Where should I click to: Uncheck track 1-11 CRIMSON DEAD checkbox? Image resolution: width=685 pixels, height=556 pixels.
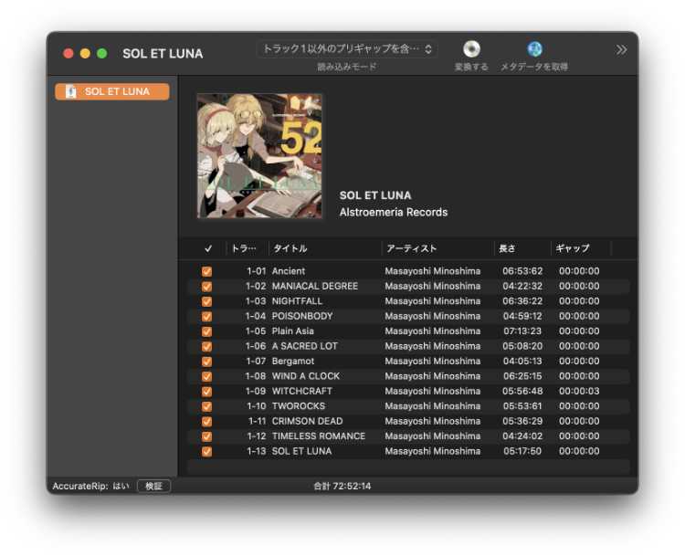coord(206,422)
